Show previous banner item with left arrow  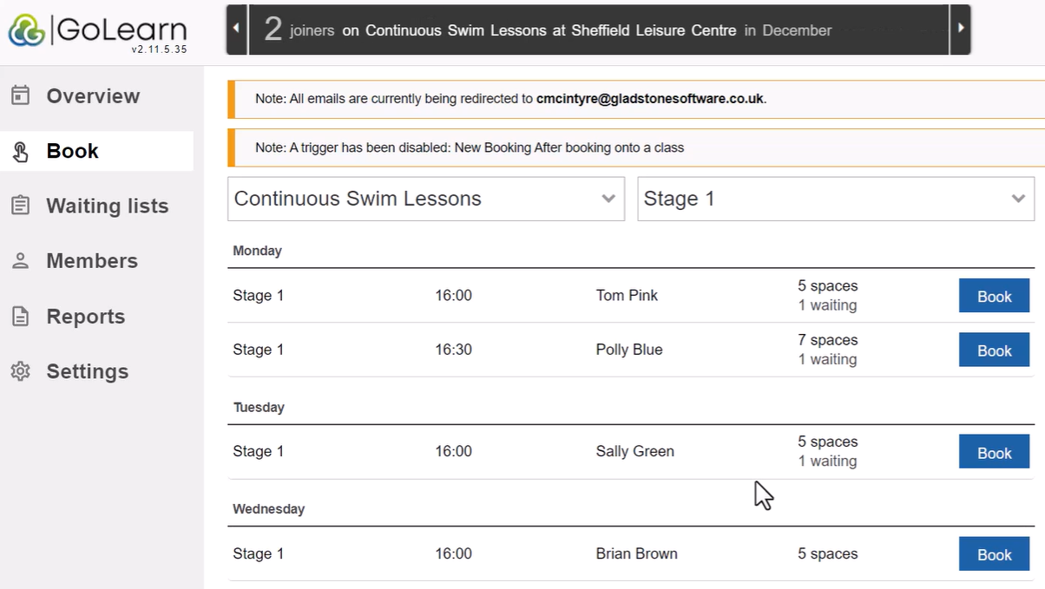(237, 29)
